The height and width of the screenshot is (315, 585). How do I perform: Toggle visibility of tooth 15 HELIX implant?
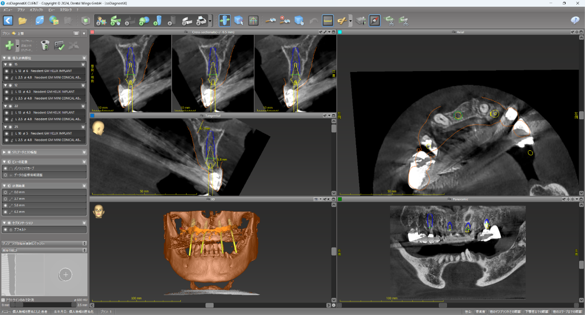coord(6,71)
